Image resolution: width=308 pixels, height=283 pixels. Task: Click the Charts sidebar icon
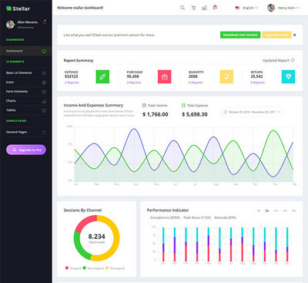(x=44, y=101)
